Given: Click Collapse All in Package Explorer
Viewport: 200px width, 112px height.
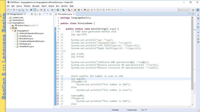Looking at the screenshot, I should (32, 14).
